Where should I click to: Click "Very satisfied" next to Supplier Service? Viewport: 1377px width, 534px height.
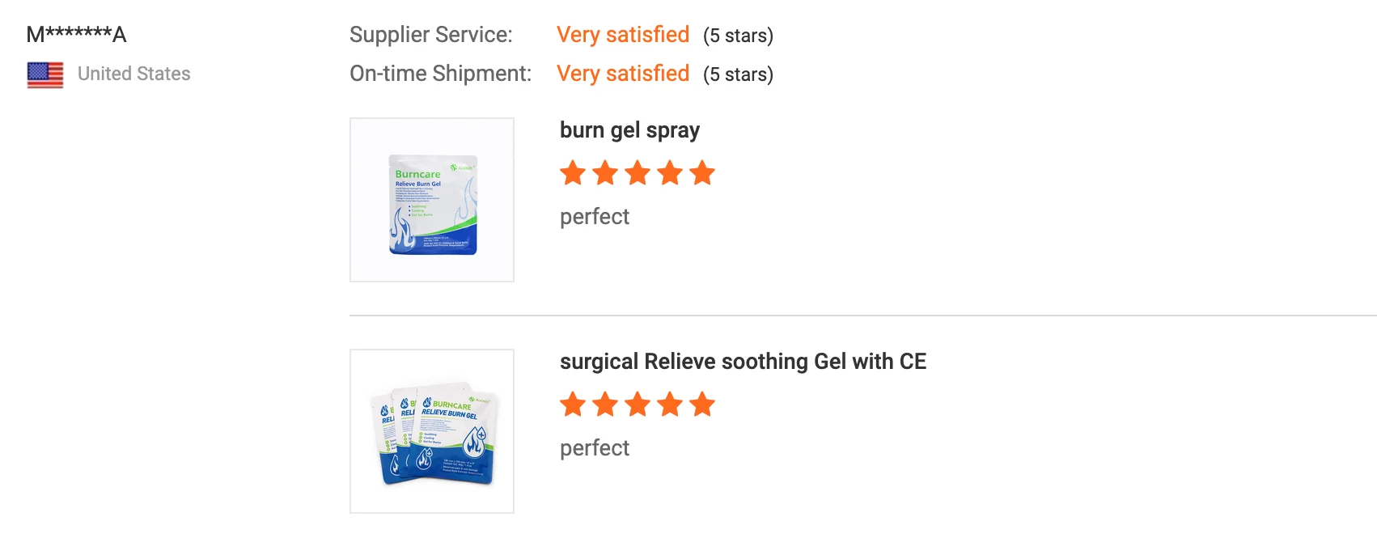click(623, 35)
